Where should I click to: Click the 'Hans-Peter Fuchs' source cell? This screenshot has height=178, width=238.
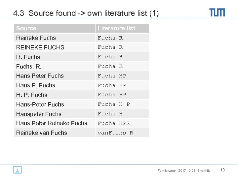pos(40,104)
